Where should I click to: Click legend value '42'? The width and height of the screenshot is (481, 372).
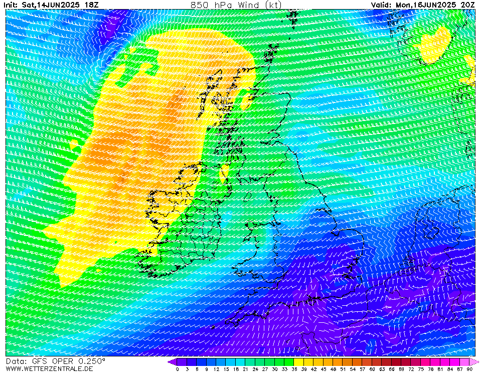point(313,369)
